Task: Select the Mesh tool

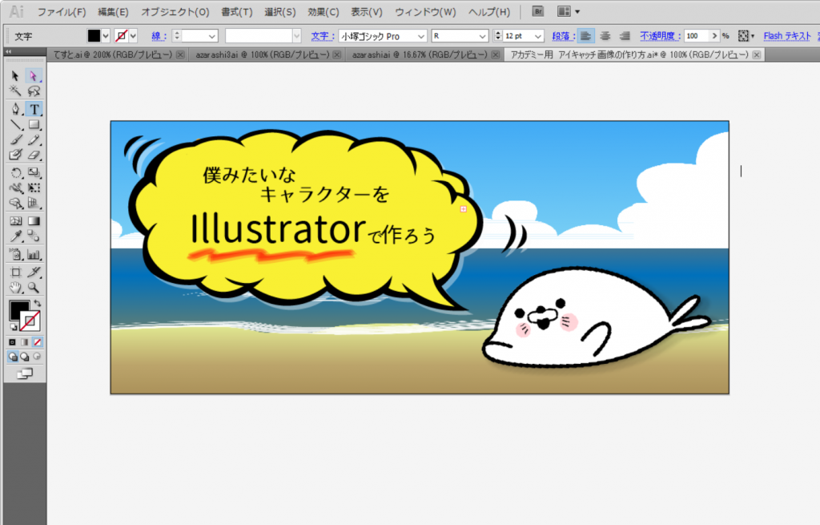Action: pos(16,221)
